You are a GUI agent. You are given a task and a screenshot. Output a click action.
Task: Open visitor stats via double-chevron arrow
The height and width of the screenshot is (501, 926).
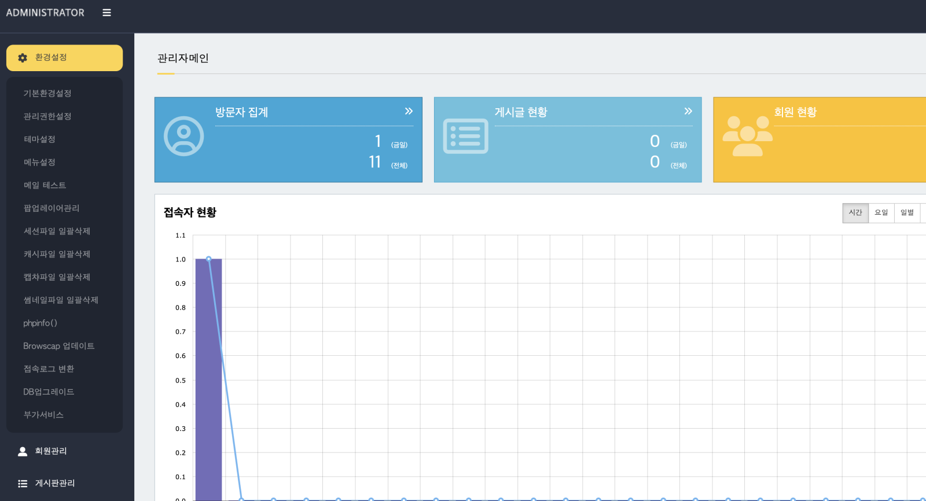[x=409, y=111]
